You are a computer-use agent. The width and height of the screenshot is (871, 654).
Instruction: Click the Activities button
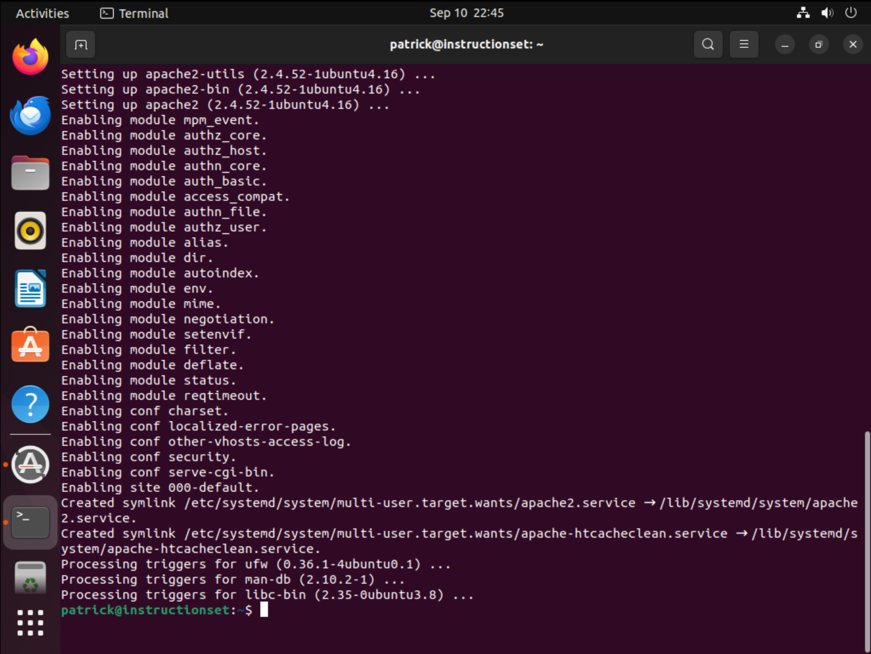pyautogui.click(x=43, y=13)
